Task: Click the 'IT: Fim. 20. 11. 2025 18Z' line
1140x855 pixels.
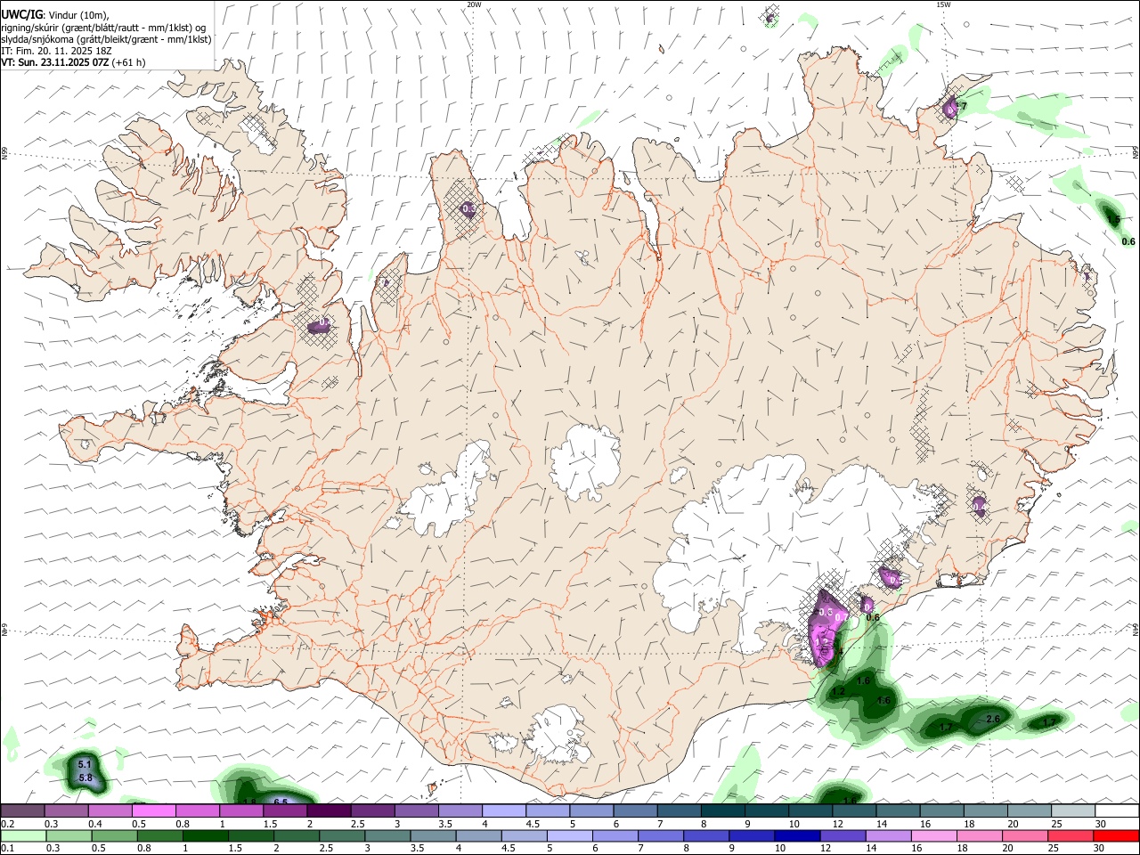Action: tap(56, 51)
